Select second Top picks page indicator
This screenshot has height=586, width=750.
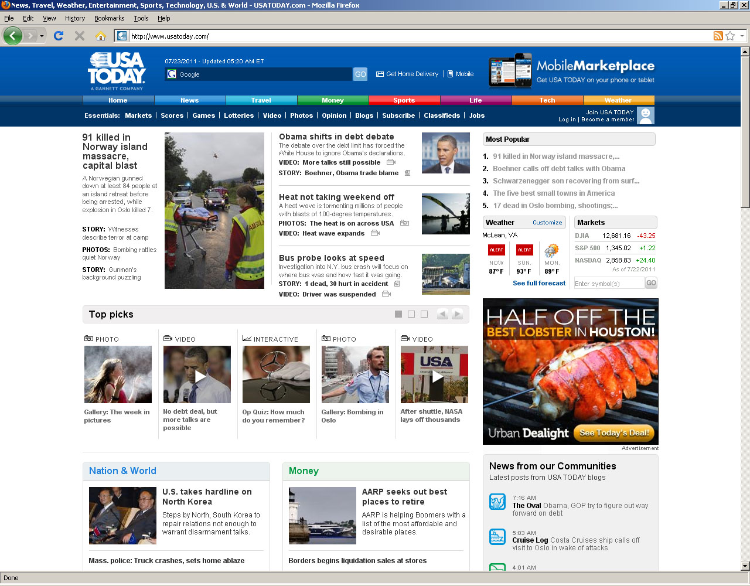click(411, 314)
